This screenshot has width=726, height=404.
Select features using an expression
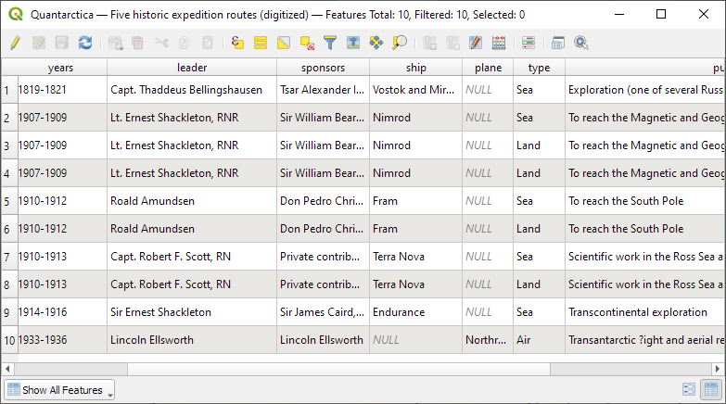click(237, 43)
